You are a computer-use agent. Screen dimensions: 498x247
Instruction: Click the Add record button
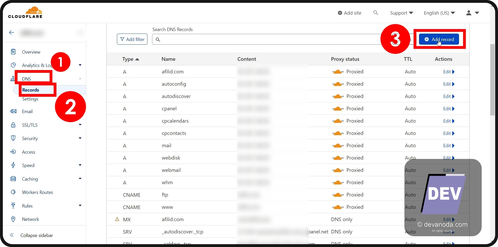click(439, 39)
